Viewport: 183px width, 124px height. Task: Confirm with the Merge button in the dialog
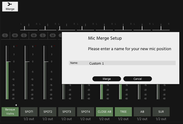(x=106, y=79)
